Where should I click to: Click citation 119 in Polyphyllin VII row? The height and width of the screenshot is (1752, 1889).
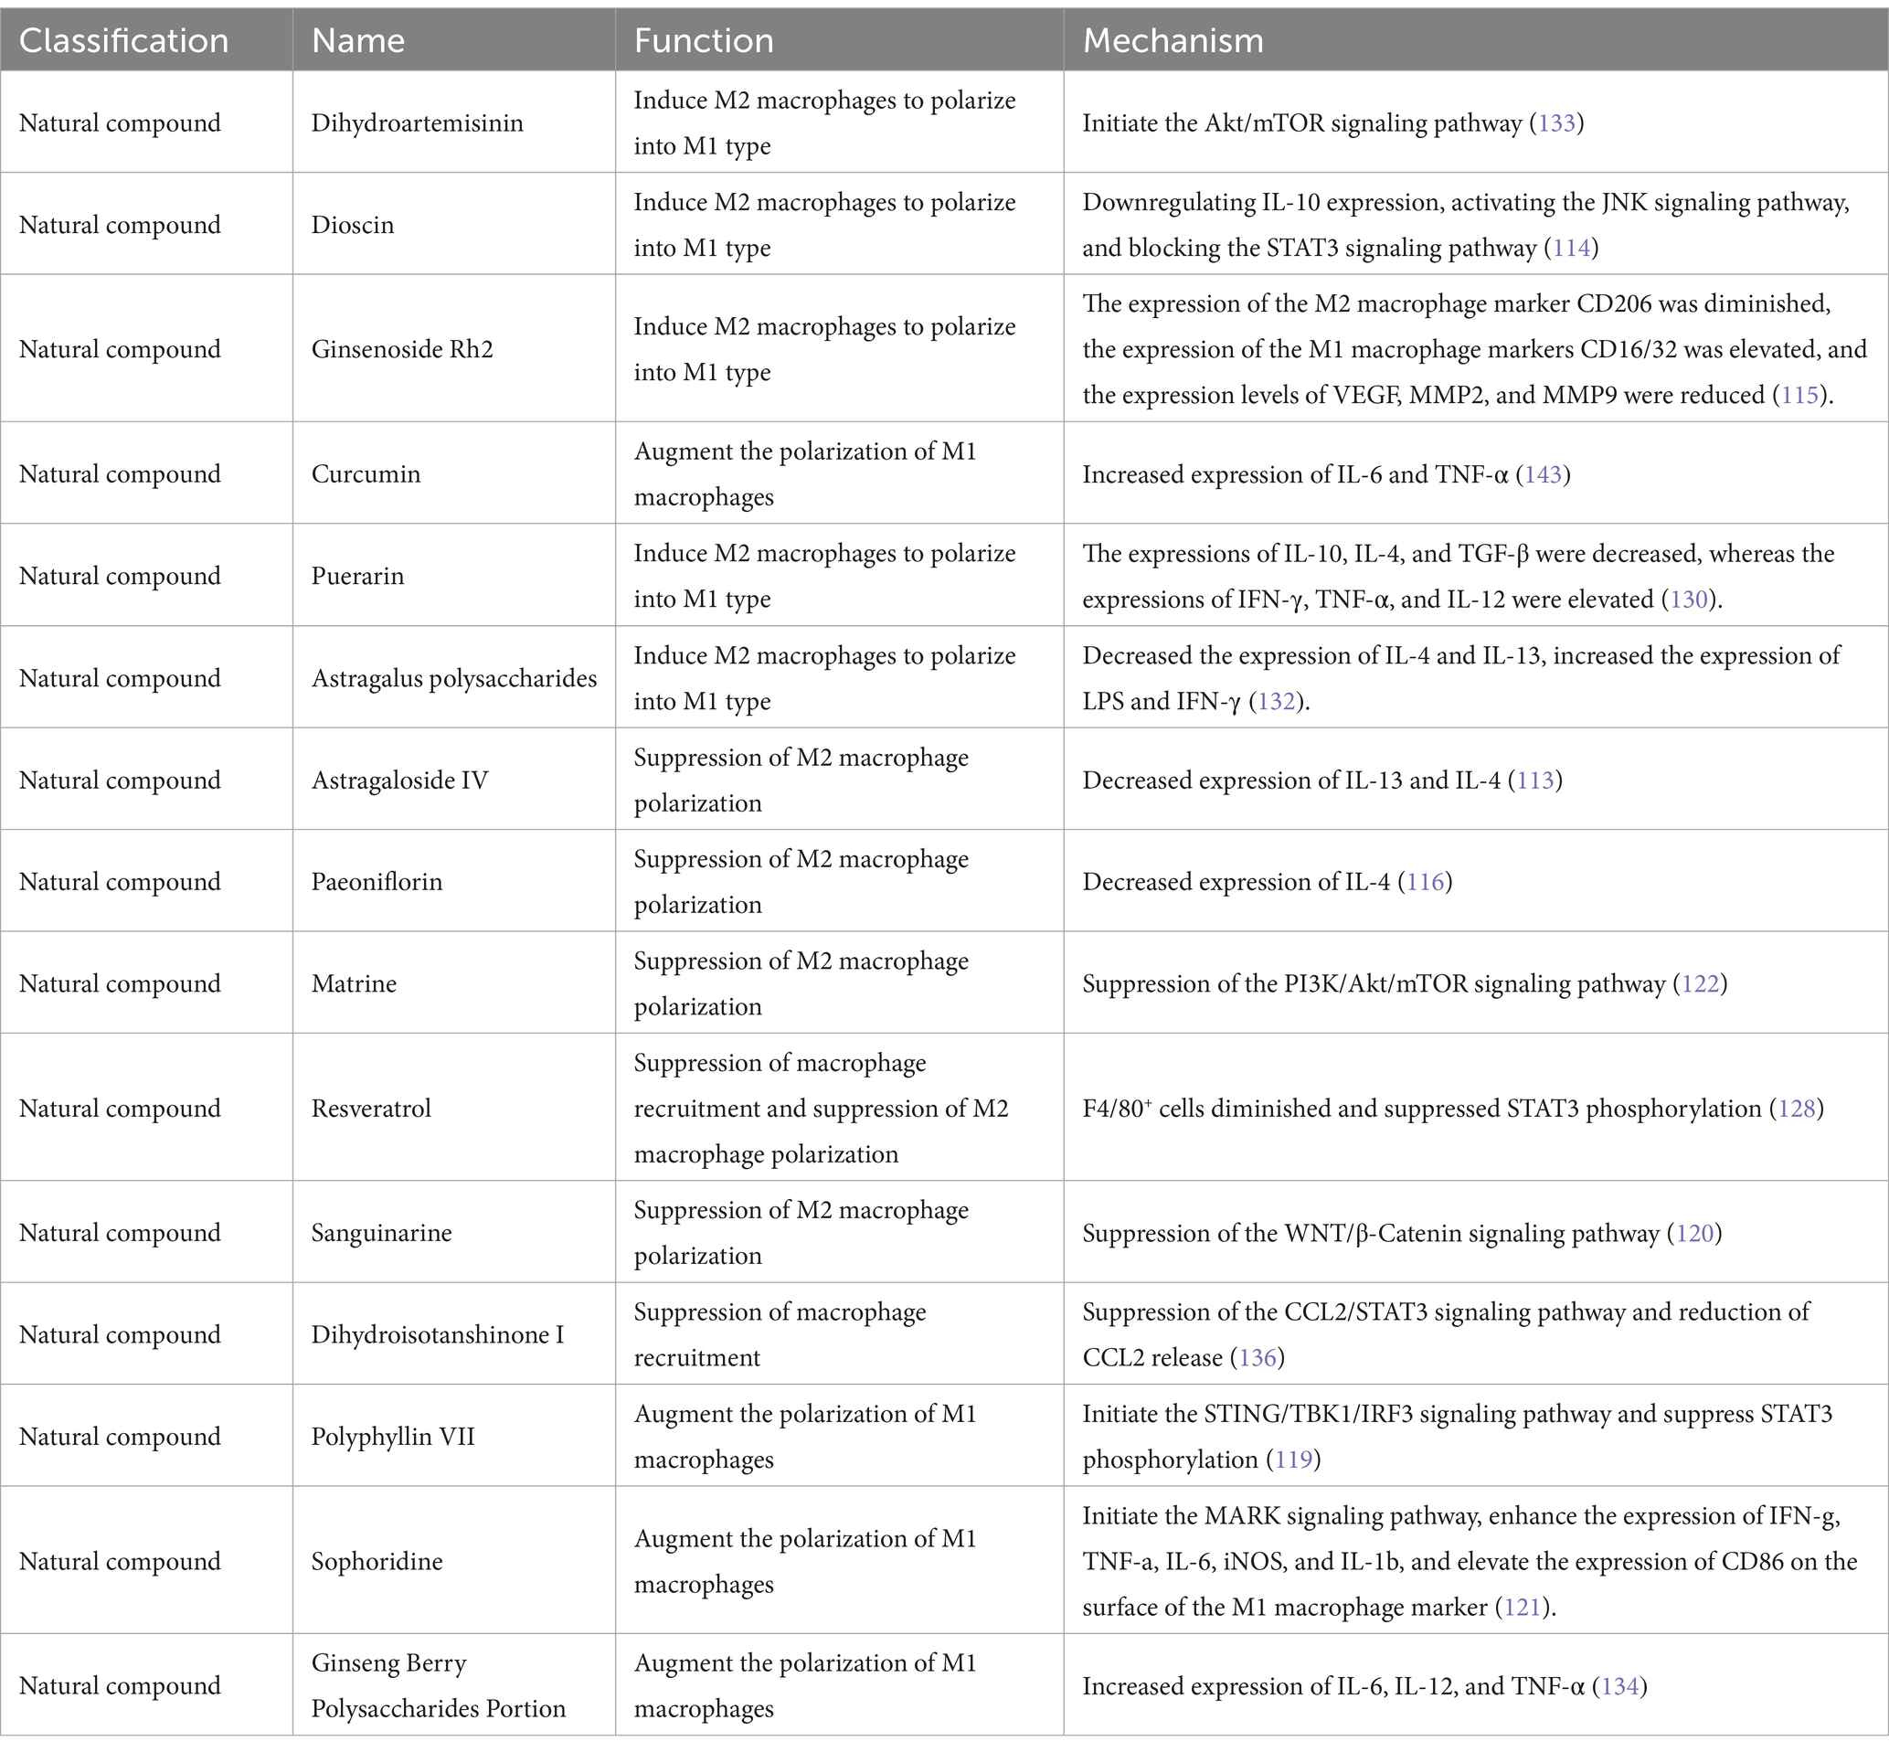(1294, 1460)
